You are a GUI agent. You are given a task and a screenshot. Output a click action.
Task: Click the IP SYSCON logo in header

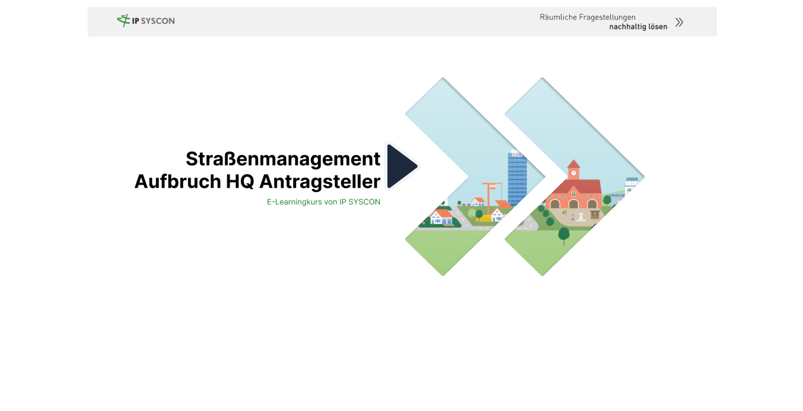(146, 21)
